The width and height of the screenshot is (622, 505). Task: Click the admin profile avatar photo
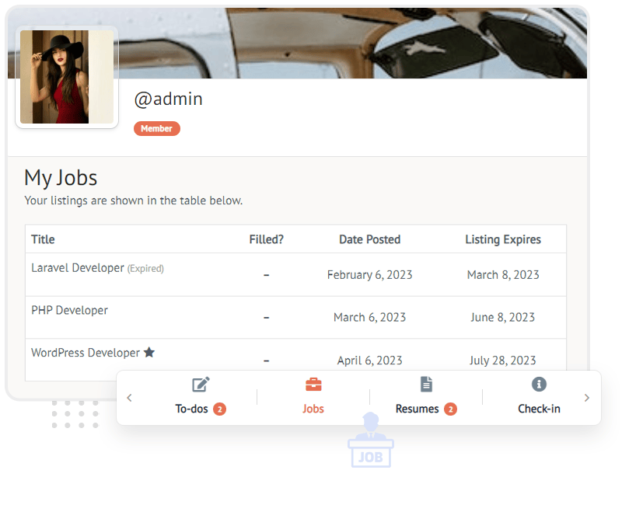coord(66,77)
